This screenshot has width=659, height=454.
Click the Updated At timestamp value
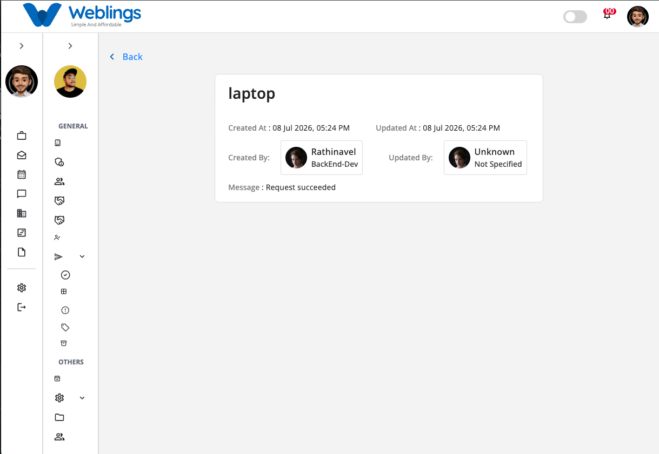tap(461, 128)
